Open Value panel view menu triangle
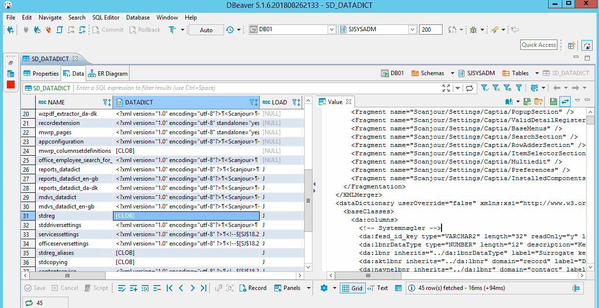This screenshot has width=599, height=308. (x=577, y=100)
